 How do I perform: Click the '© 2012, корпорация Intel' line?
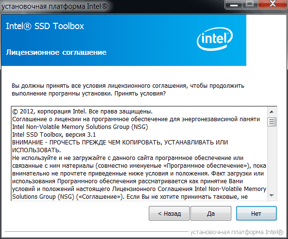[x=82, y=112]
